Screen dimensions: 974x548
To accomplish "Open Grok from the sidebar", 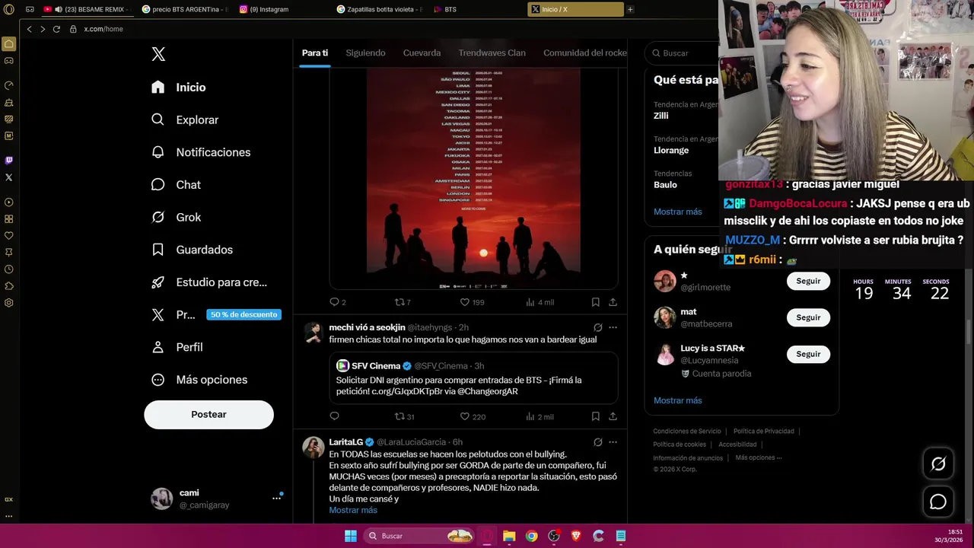I will 176,217.
